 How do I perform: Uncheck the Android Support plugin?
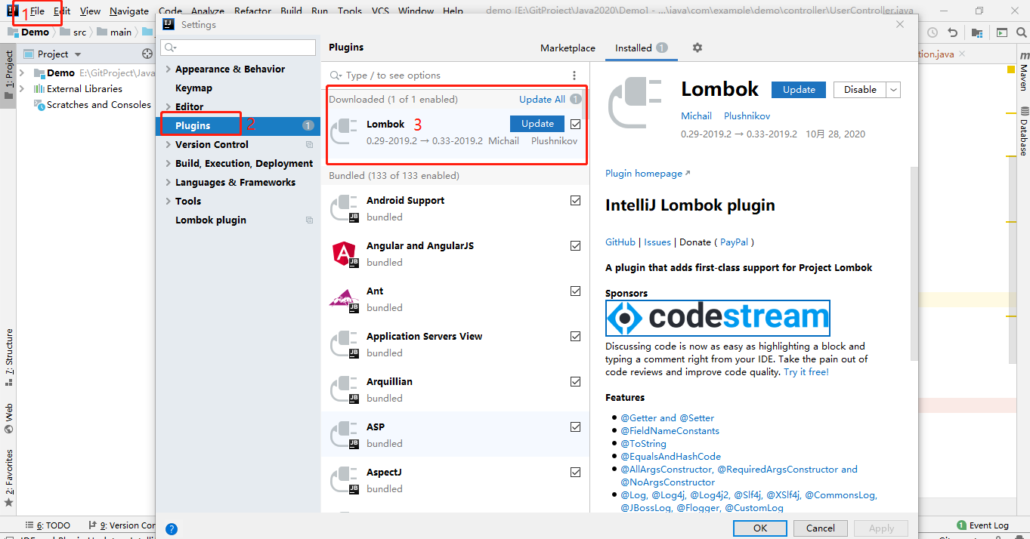click(x=576, y=201)
